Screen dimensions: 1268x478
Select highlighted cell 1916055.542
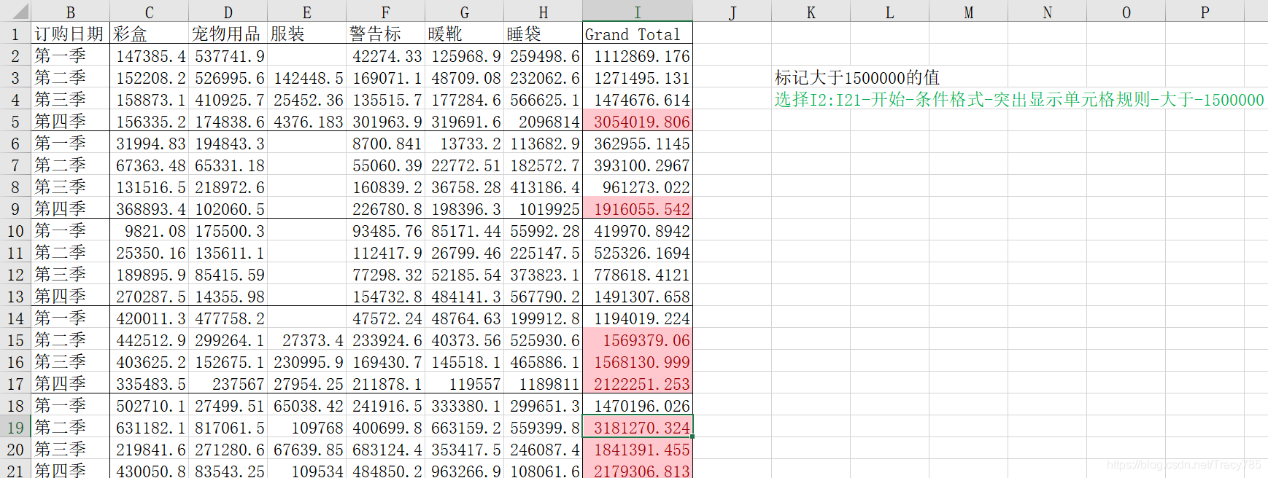638,208
